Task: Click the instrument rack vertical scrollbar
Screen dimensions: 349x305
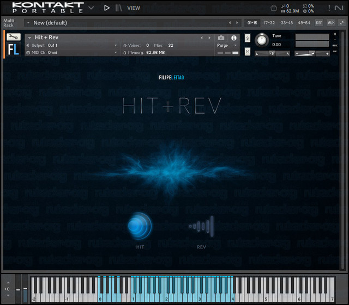Action: pyautogui.click(x=343, y=150)
